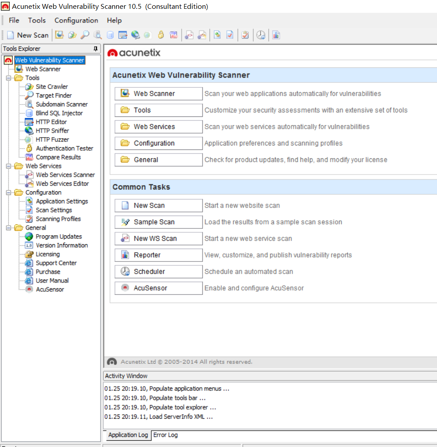Select Compare Results in the tree
This screenshot has width=437, height=447.
(x=58, y=157)
